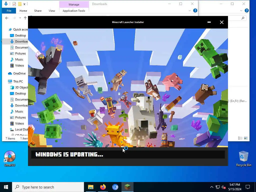Select the Manage contextual tab

74,4
